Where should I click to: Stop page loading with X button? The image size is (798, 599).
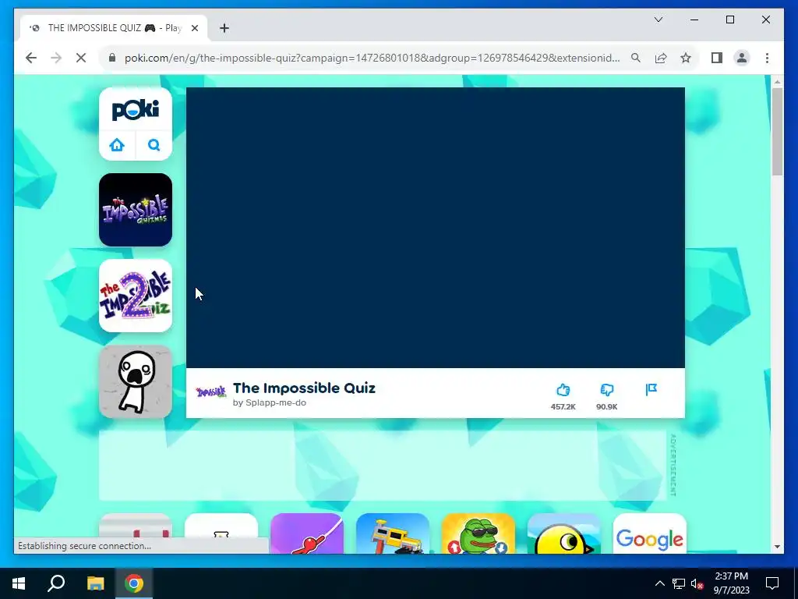81,58
